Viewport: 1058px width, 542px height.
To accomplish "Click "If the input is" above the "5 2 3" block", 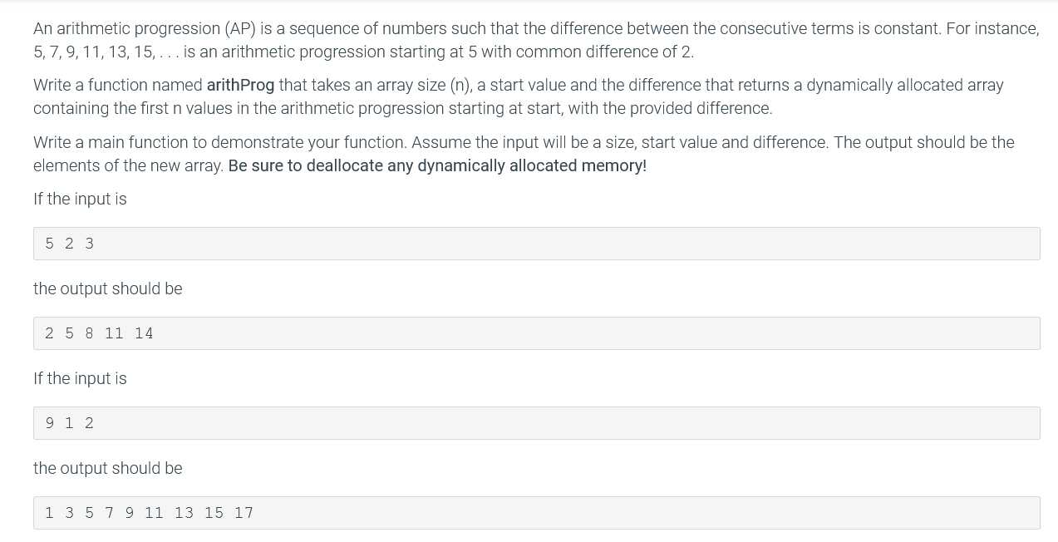I will [80, 199].
